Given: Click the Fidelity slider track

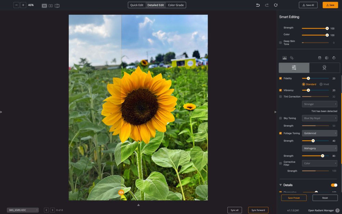Looking at the screenshot, I should coord(315,78).
